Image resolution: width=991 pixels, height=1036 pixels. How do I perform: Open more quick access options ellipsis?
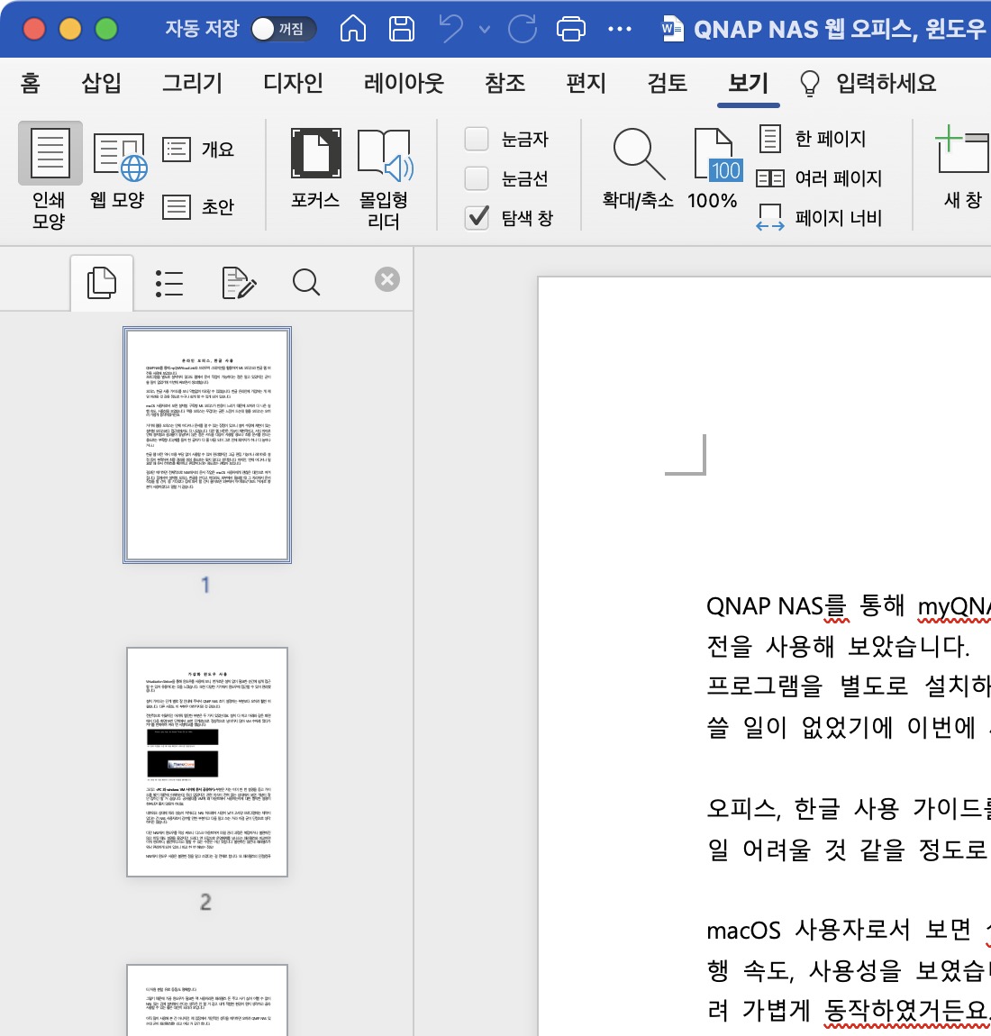(x=619, y=29)
